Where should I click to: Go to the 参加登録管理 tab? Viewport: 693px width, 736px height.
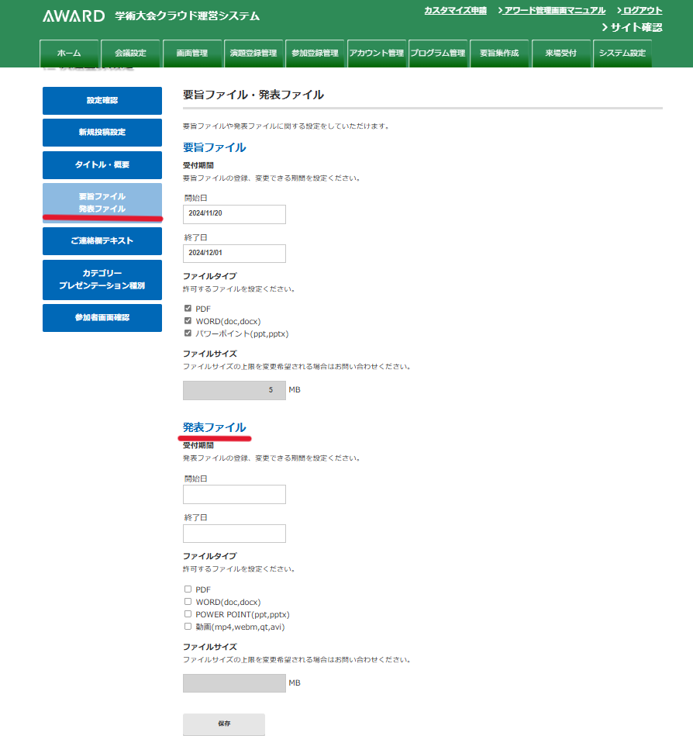coord(315,54)
